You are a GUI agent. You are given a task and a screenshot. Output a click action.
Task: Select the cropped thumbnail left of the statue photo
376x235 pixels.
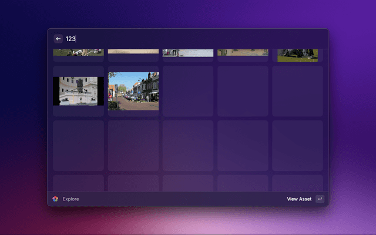(x=243, y=53)
